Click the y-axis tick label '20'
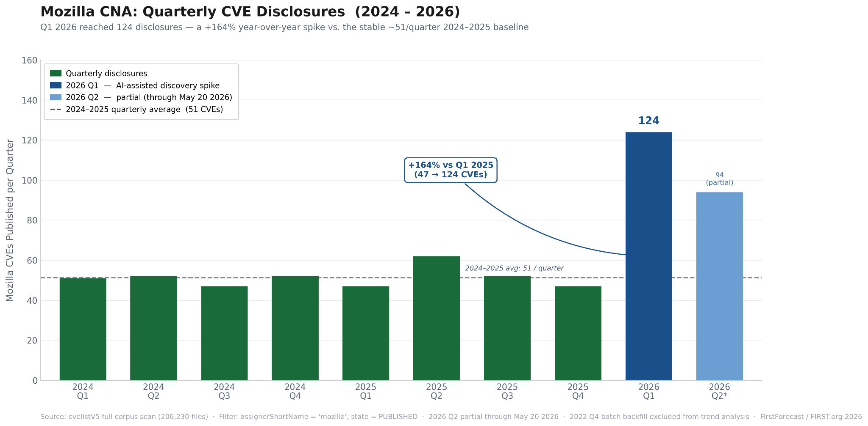 (32, 341)
